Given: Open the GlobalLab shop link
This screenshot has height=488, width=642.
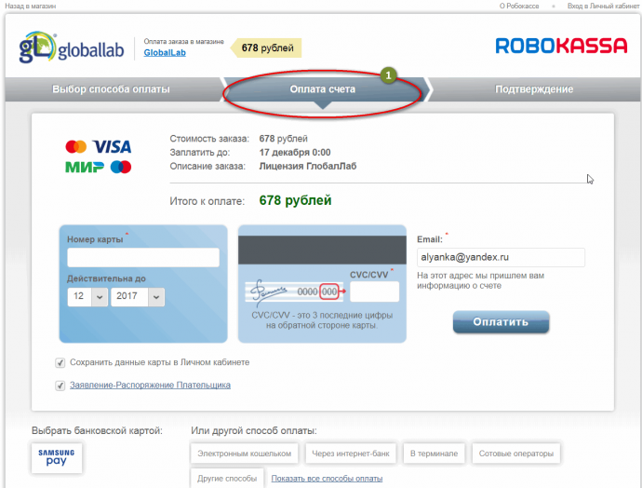Looking at the screenshot, I should pos(165,53).
